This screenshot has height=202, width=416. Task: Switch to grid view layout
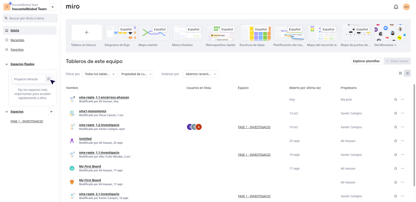(400, 73)
